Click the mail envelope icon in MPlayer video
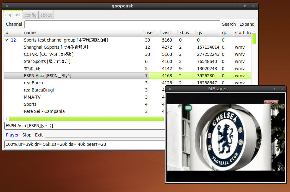The width and height of the screenshot is (290, 192). click(188, 108)
